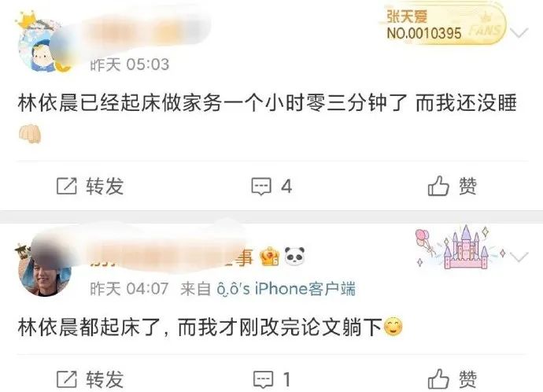Expand options chevron on second post
Screen dimensions: 543x392
pyautogui.click(x=519, y=257)
